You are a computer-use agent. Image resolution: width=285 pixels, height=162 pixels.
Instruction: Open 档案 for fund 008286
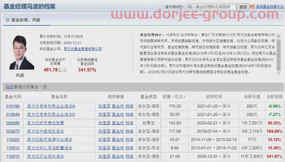click(x=130, y=123)
